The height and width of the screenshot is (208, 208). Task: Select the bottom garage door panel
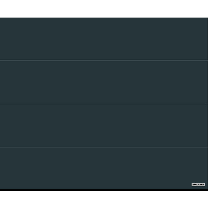tap(104, 167)
